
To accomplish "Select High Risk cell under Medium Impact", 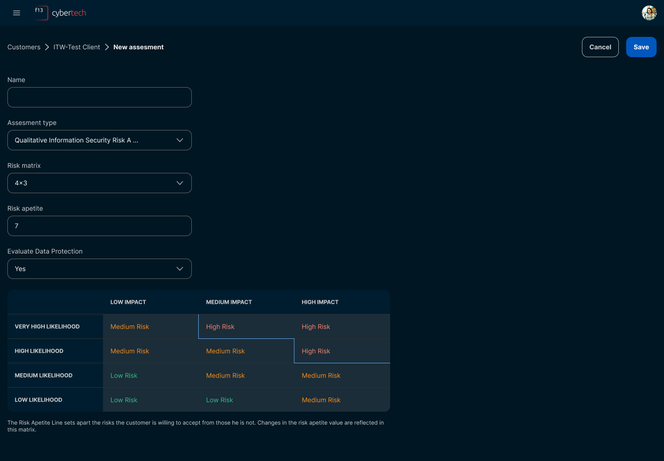I will tap(220, 327).
